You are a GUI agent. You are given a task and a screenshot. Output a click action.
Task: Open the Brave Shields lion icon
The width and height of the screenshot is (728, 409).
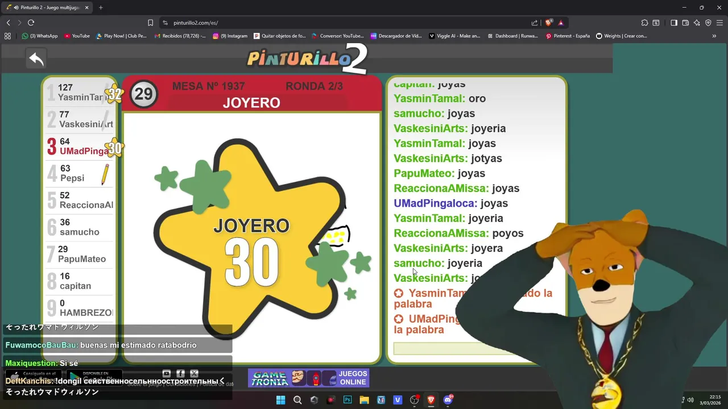coord(548,23)
